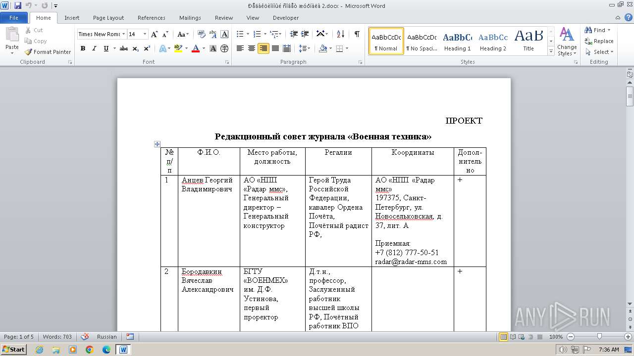Toggle Bold formatting
This screenshot has width=634, height=356.
[83, 48]
